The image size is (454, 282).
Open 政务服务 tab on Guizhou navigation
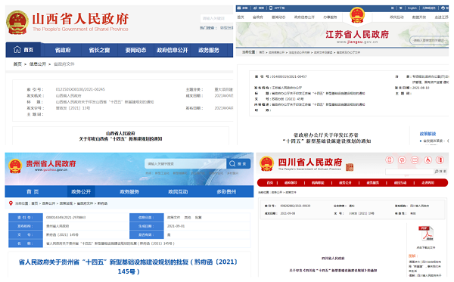129,191
